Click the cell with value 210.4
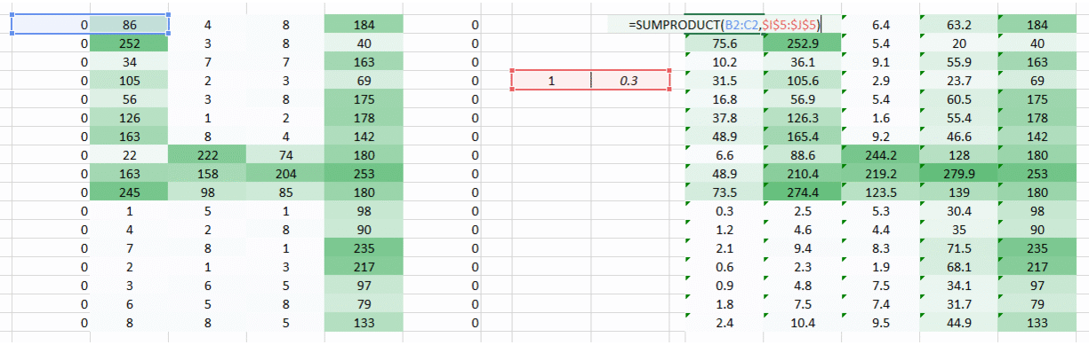 click(x=803, y=173)
